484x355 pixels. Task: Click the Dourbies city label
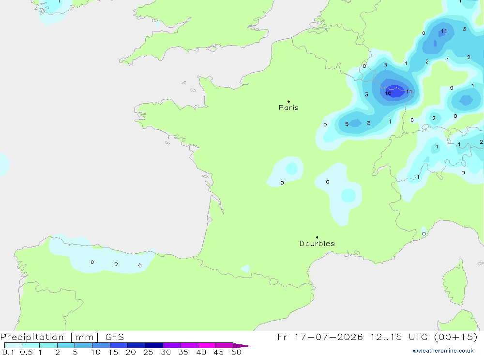317,244
